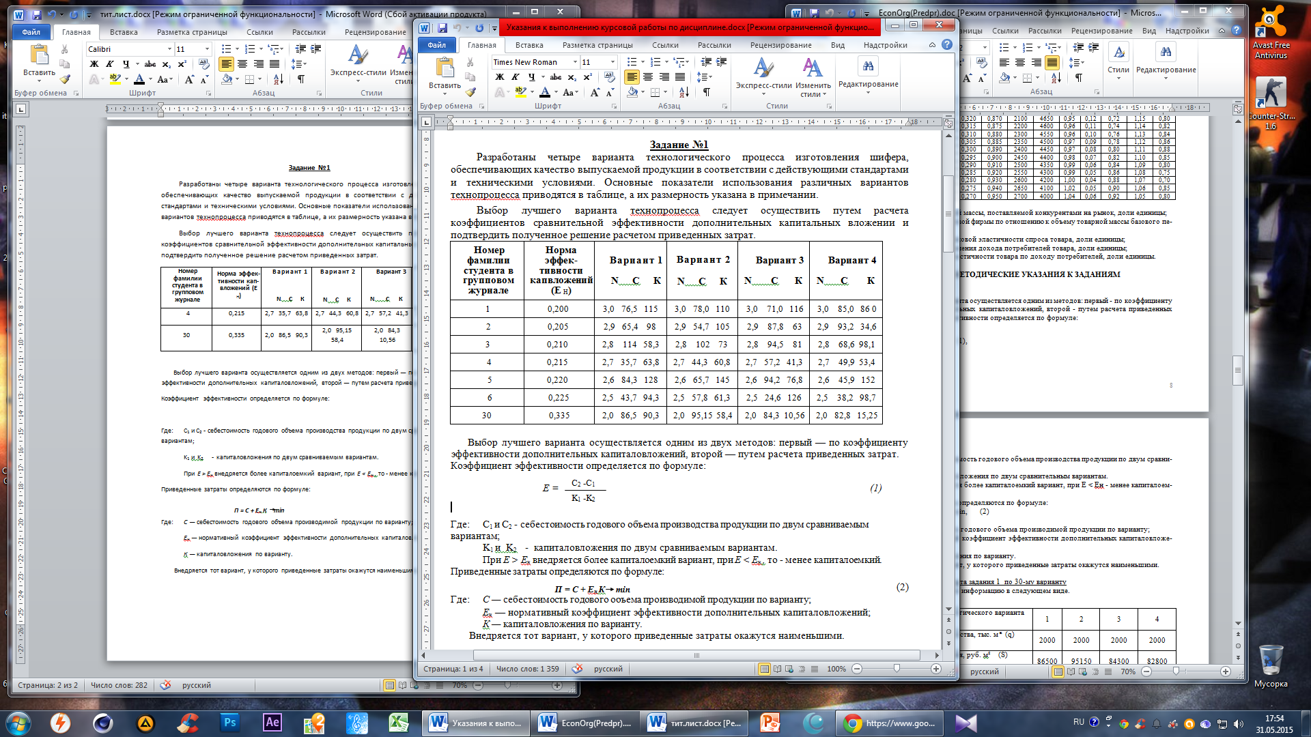
Task: Click Avast Free Antivirus desktop icon
Action: click(x=1271, y=33)
